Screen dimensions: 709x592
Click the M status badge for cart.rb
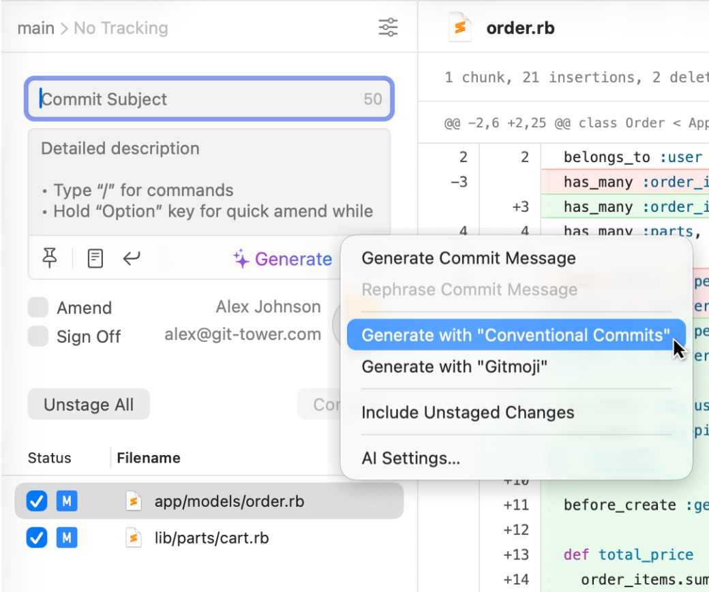pos(66,538)
